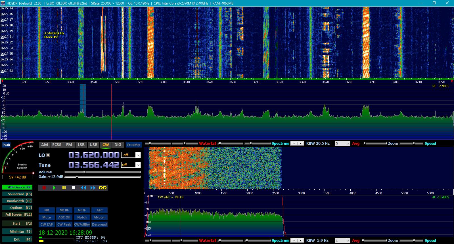This screenshot has height=244, width=454.
Task: Click the LO frequency display 03.620.000
Action: pyautogui.click(x=94, y=155)
